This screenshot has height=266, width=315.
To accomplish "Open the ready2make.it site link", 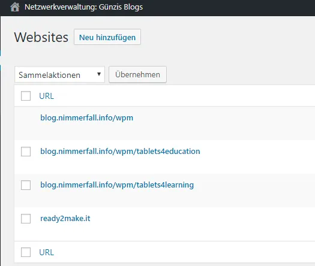I will [x=65, y=219].
